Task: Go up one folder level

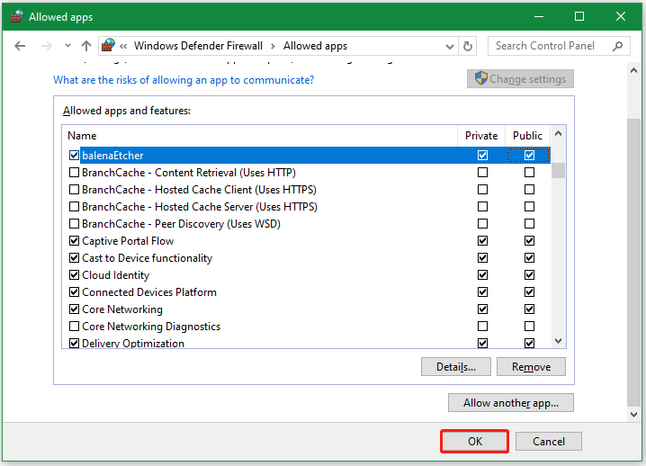Action: point(86,46)
